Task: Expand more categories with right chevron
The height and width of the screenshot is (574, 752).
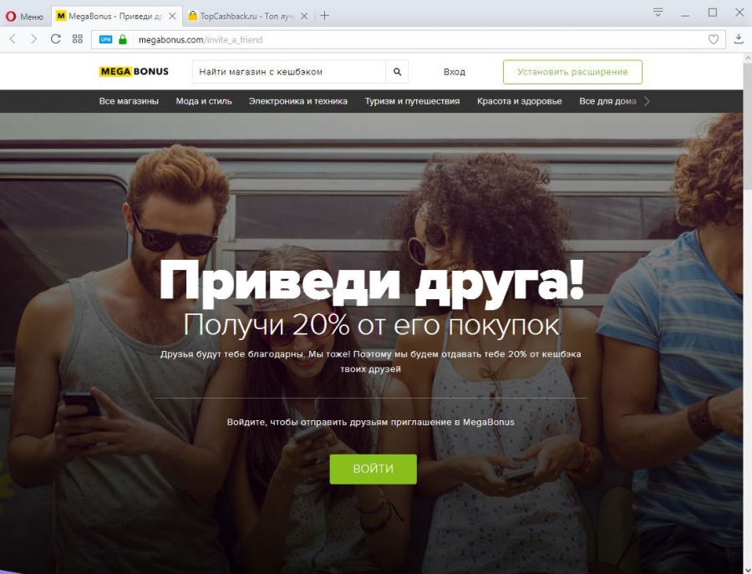Action: tap(647, 101)
